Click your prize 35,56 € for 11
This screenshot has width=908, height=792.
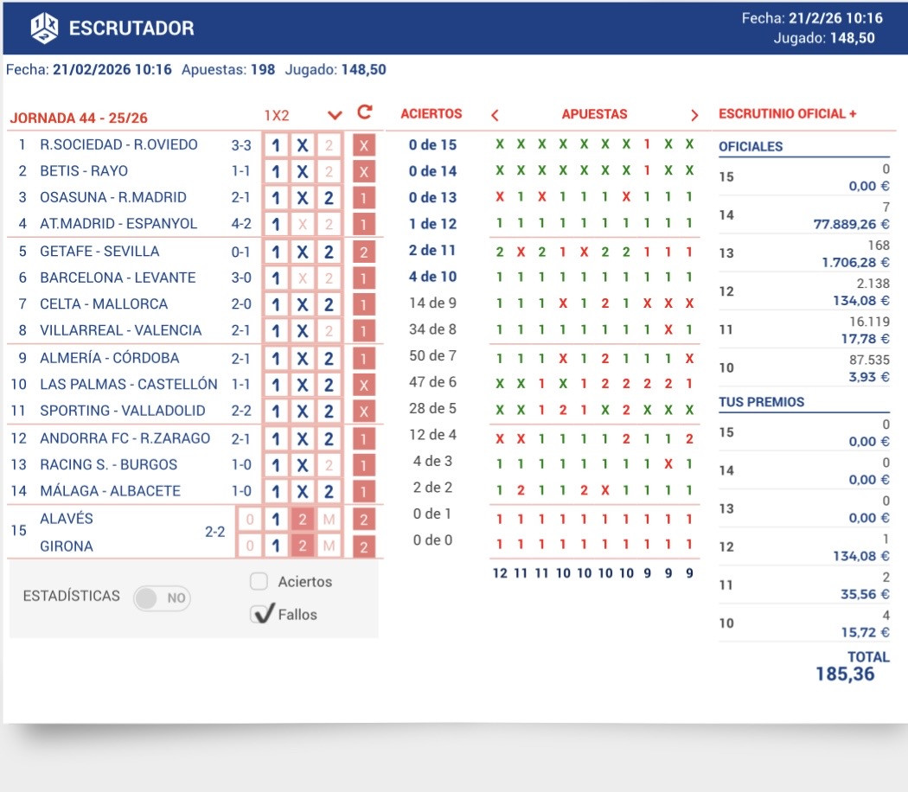coord(865,594)
